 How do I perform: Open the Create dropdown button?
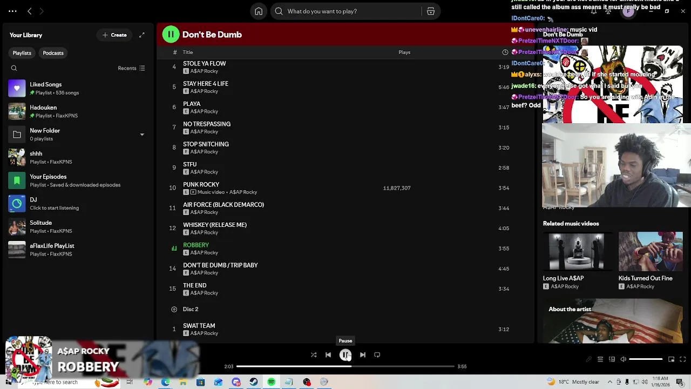114,35
